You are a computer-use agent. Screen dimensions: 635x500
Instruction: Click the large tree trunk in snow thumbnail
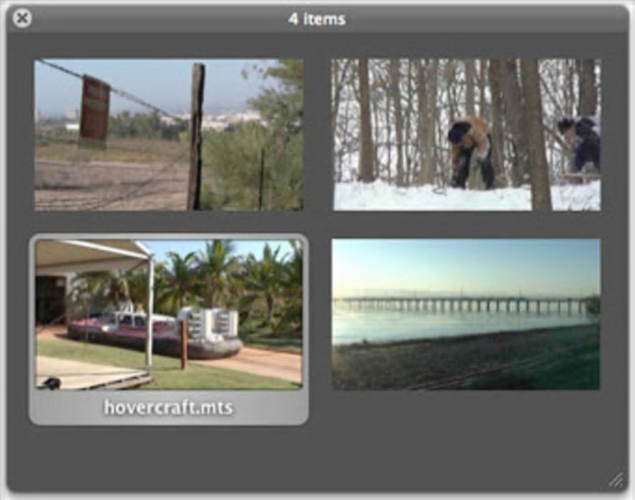point(536,135)
